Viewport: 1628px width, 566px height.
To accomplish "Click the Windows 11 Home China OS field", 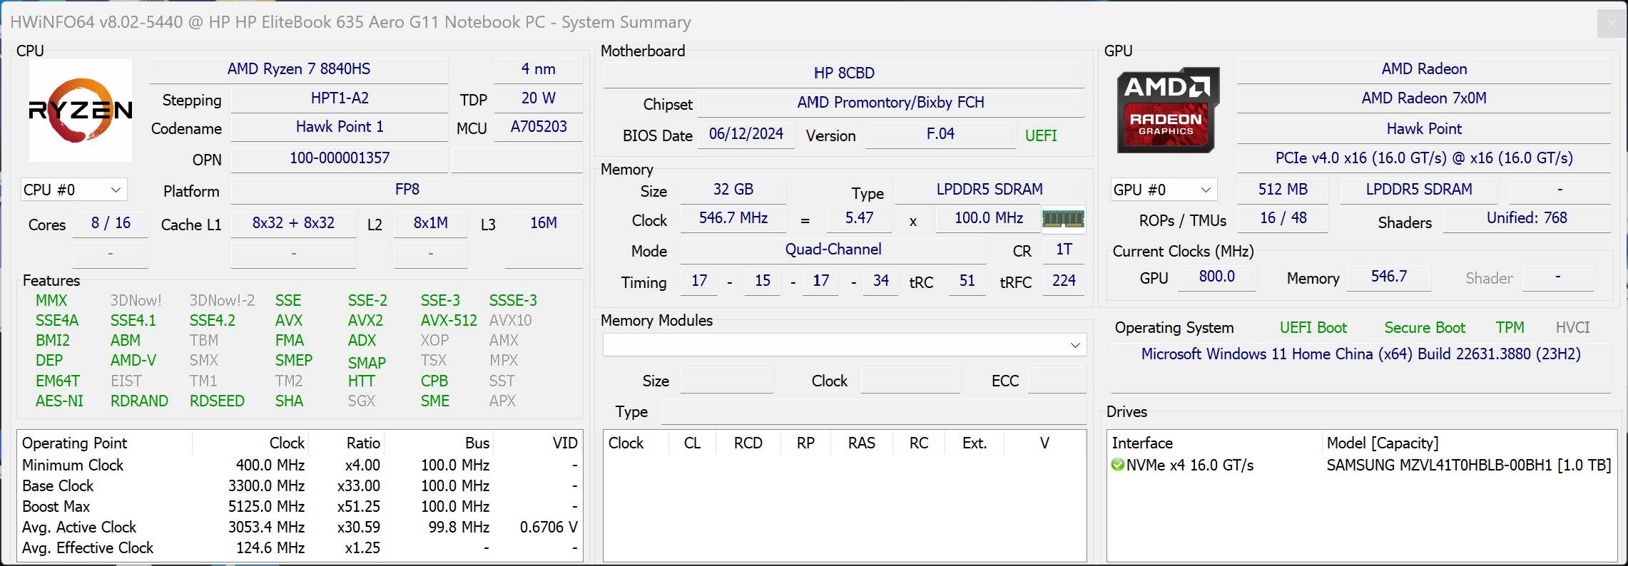I will [1360, 354].
